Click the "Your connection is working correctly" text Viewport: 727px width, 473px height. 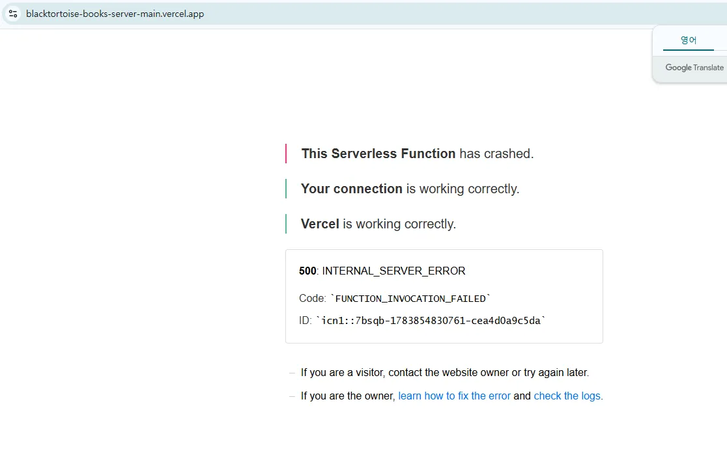click(x=410, y=189)
